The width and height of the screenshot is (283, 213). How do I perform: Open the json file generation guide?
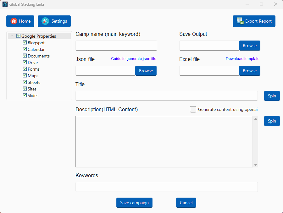pyautogui.click(x=134, y=59)
